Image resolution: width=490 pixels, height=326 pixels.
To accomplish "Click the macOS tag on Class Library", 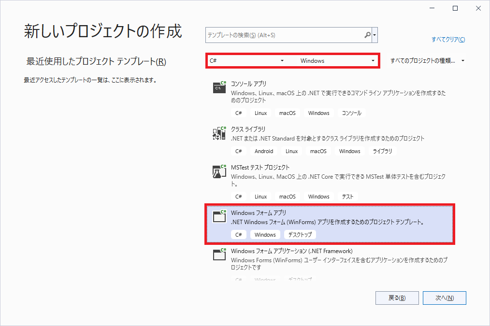I will 318,151.
